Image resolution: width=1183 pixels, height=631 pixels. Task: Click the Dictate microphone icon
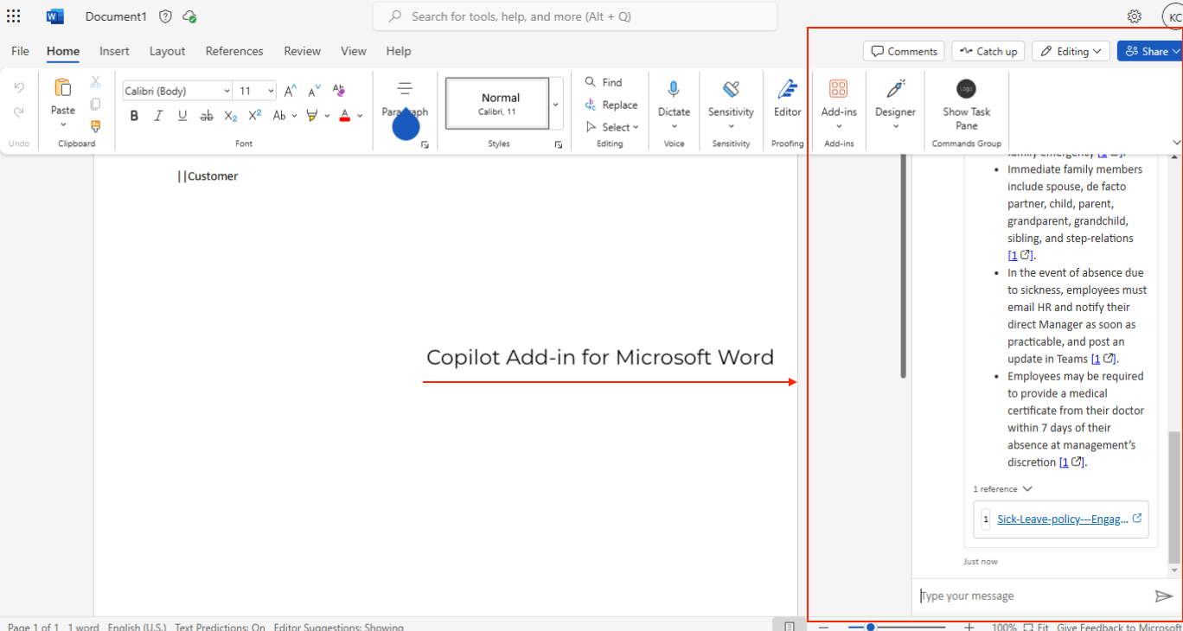(x=674, y=89)
